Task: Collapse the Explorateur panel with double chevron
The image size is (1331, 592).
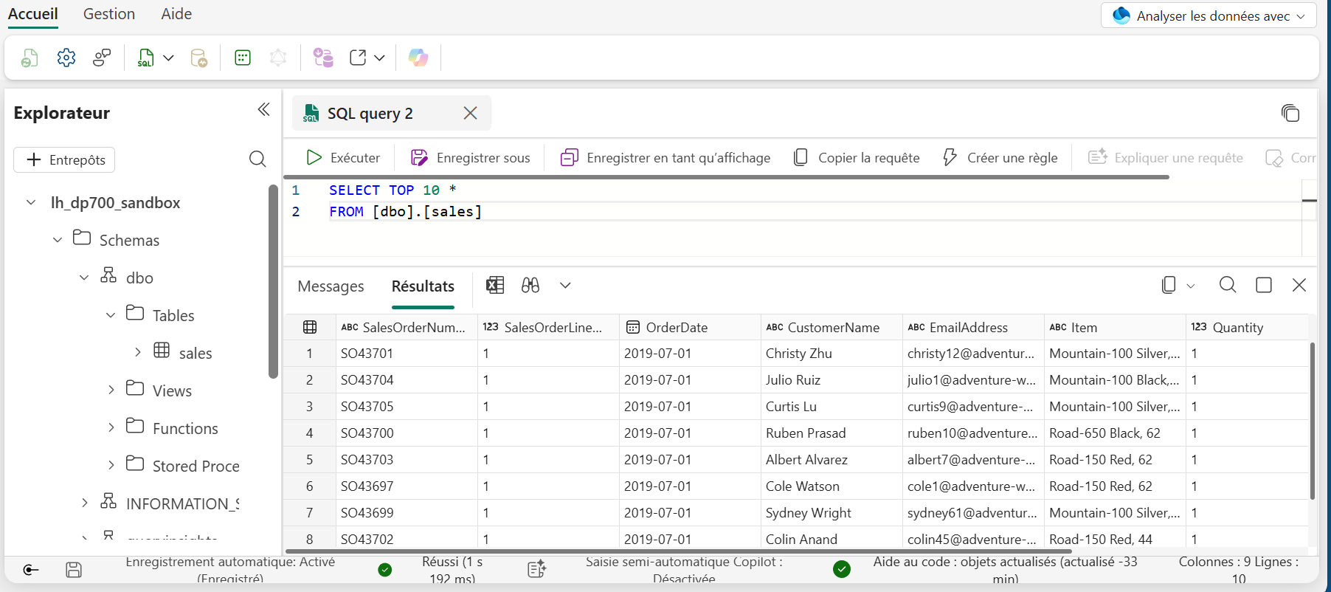Action: [x=263, y=110]
